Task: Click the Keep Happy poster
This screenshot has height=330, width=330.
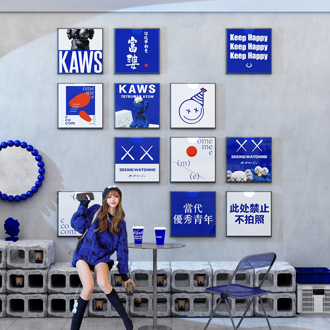Action: coord(249,51)
